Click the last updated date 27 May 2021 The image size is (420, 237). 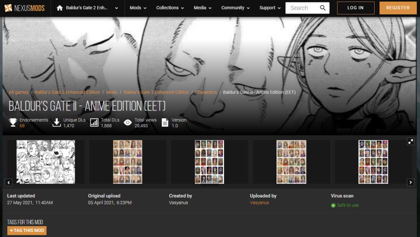pos(30,203)
